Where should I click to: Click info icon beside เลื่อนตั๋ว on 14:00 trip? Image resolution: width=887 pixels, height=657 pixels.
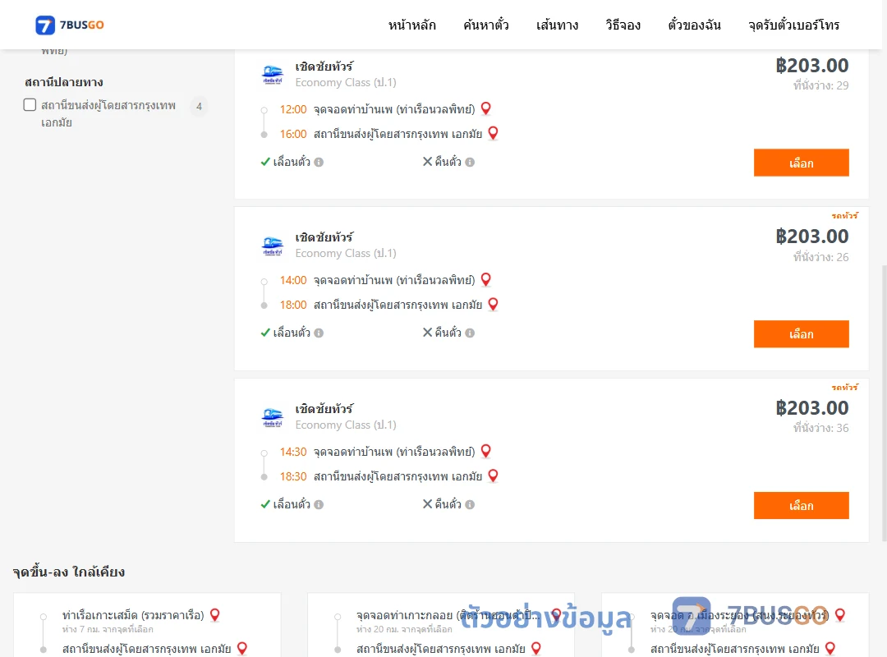click(x=319, y=333)
